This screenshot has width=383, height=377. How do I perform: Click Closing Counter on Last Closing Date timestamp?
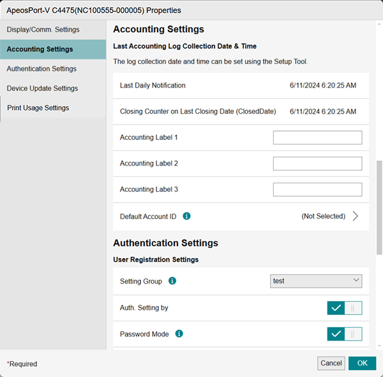(322, 111)
